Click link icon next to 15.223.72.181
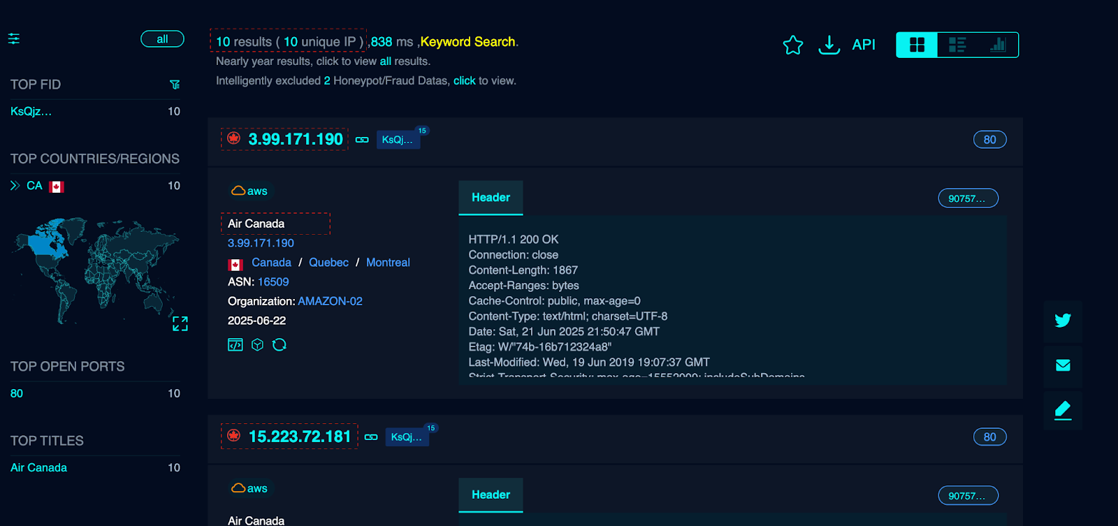The height and width of the screenshot is (526, 1118). [371, 437]
